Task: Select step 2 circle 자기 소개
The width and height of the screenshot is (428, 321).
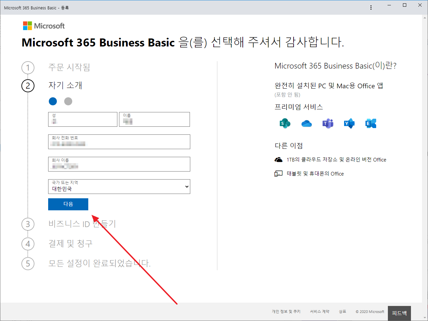Action: pyautogui.click(x=28, y=86)
